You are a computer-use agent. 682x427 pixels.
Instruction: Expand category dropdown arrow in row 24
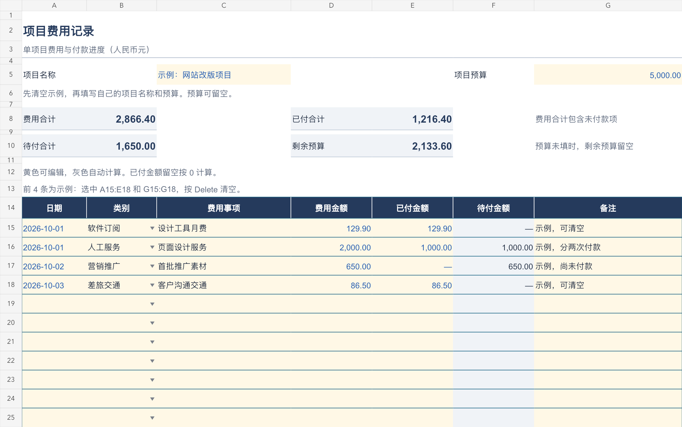[x=152, y=399]
